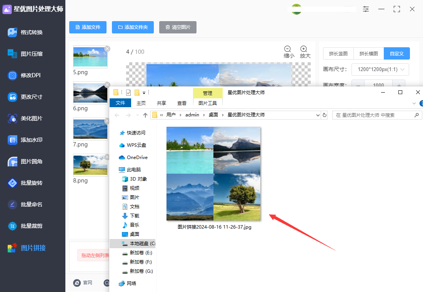The width and height of the screenshot is (423, 292).
Task: Open 文件 tab in Explorer ribbon
Action: pos(120,103)
